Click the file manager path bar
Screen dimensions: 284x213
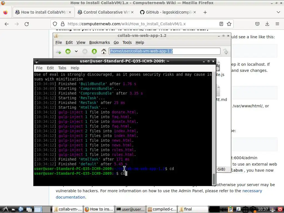pos(164,51)
